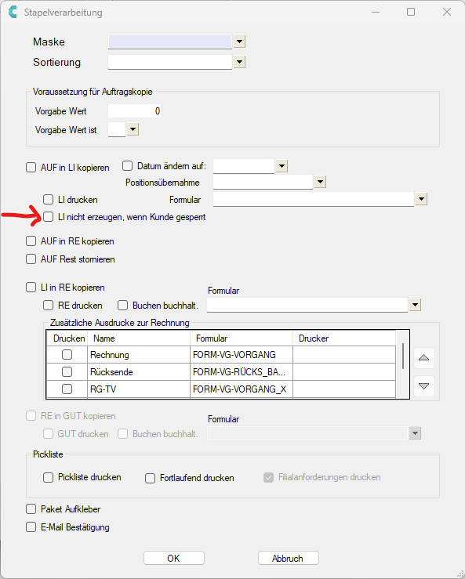This screenshot has width=465, height=579.
Task: Tick the AUF Rest stornieren checkbox
Action: pos(31,259)
